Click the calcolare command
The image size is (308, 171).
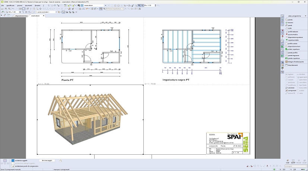[290, 88]
